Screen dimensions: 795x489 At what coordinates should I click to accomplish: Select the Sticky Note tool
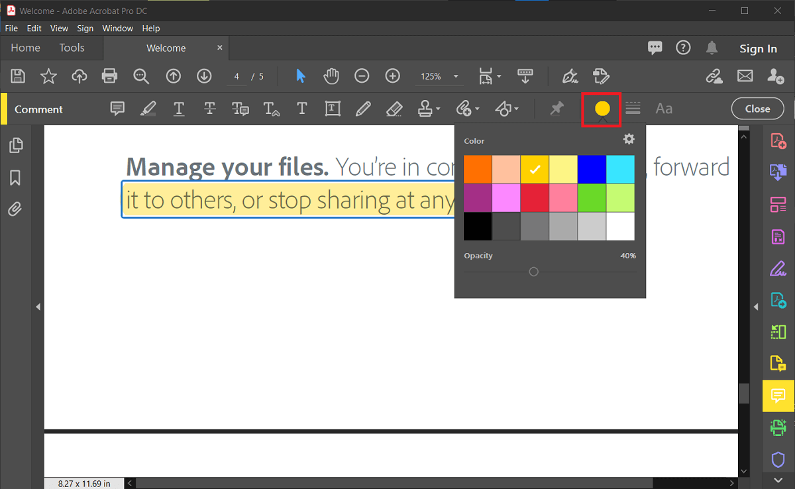point(117,108)
